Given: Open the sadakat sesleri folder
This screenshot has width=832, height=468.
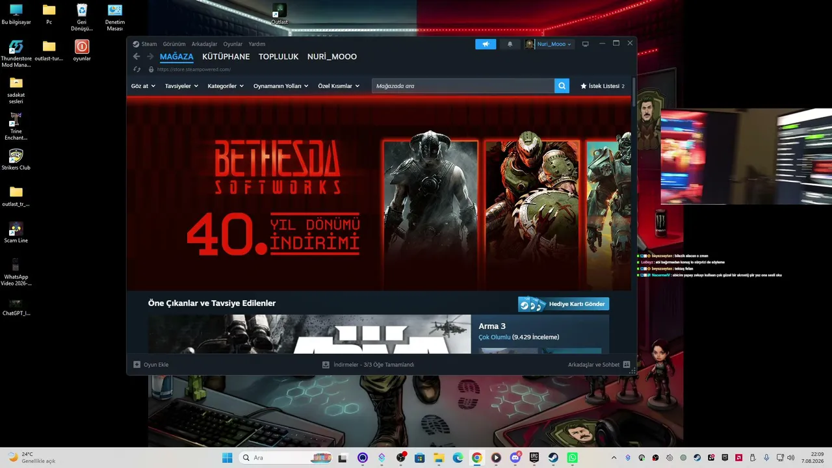Looking at the screenshot, I should [16, 90].
